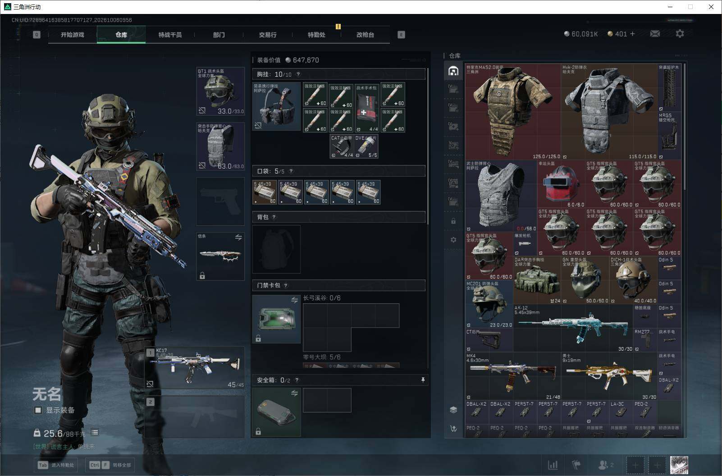This screenshot has height=476, width=722.
Task: Click the warehouse home icon in sidebar
Action: pos(453,71)
